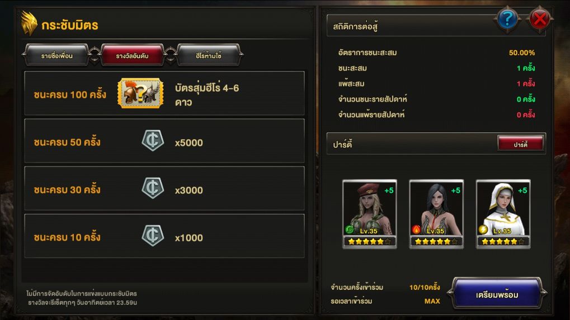
Task: Click the x3000 coin icon
Action: coord(153,188)
